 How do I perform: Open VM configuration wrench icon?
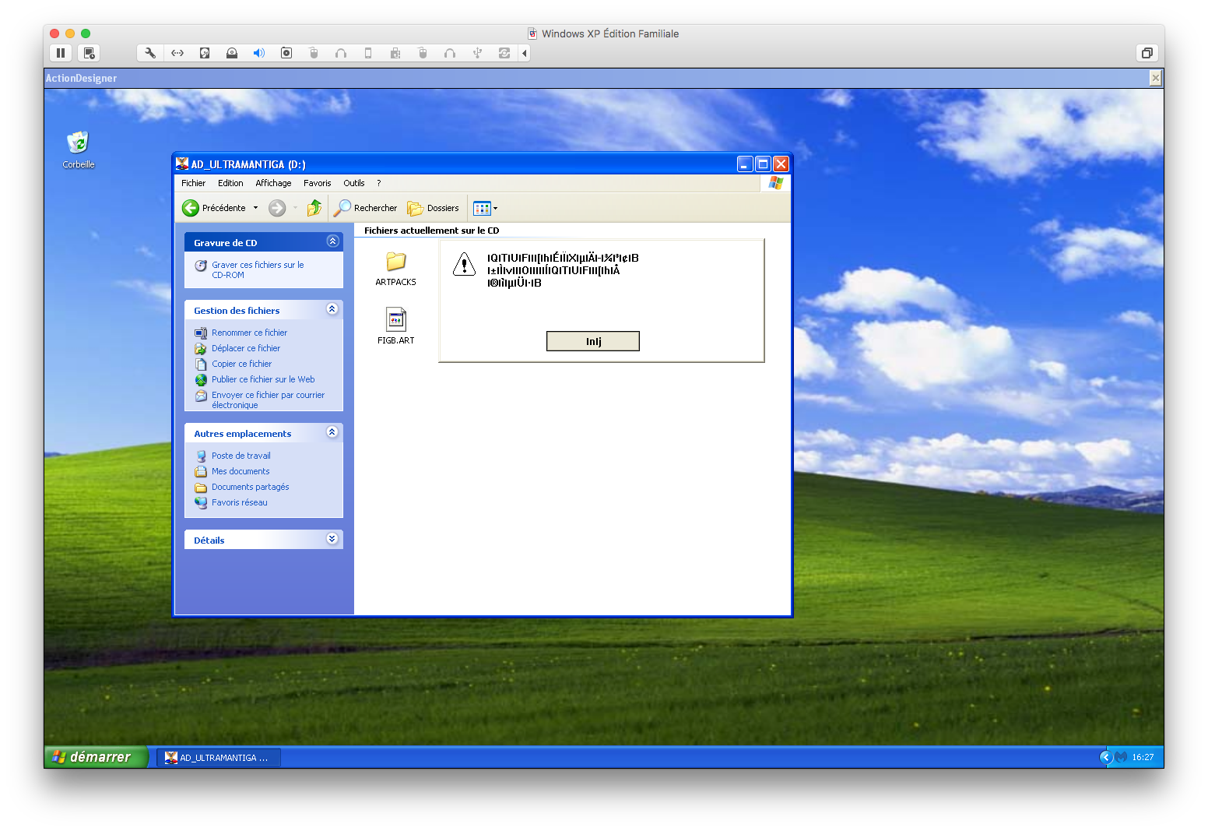[150, 53]
